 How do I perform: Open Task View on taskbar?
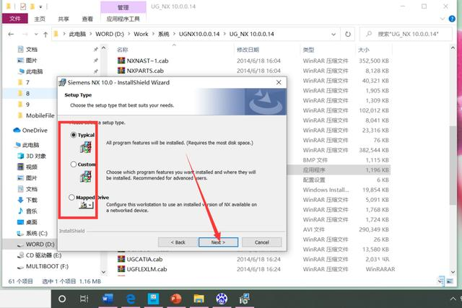pyautogui.click(x=84, y=299)
